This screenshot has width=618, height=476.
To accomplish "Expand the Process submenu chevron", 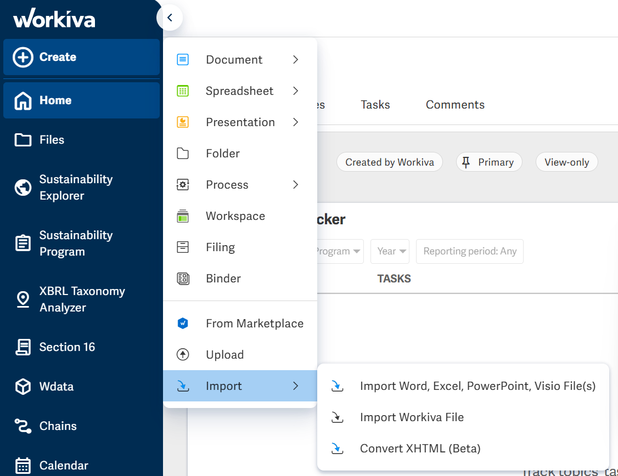I will 296,185.
